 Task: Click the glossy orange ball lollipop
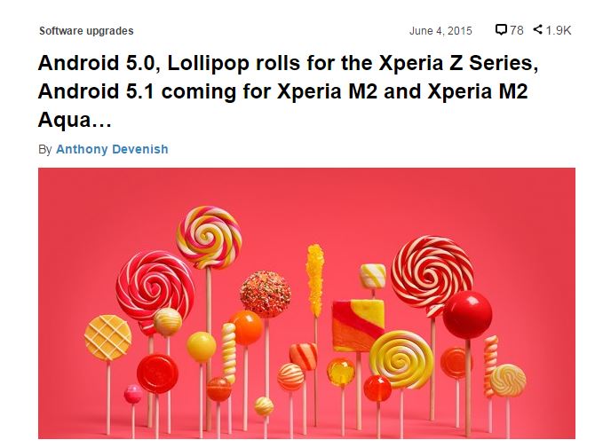pos(246,327)
